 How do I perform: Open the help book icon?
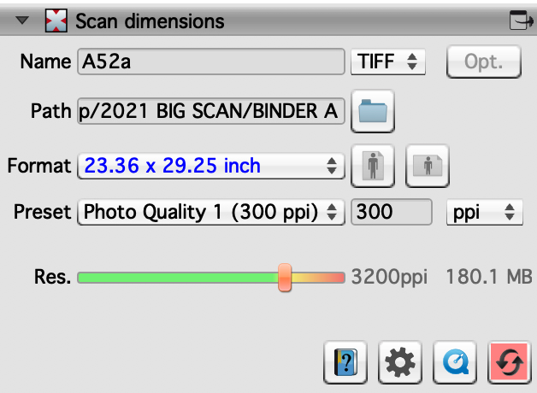(346, 364)
